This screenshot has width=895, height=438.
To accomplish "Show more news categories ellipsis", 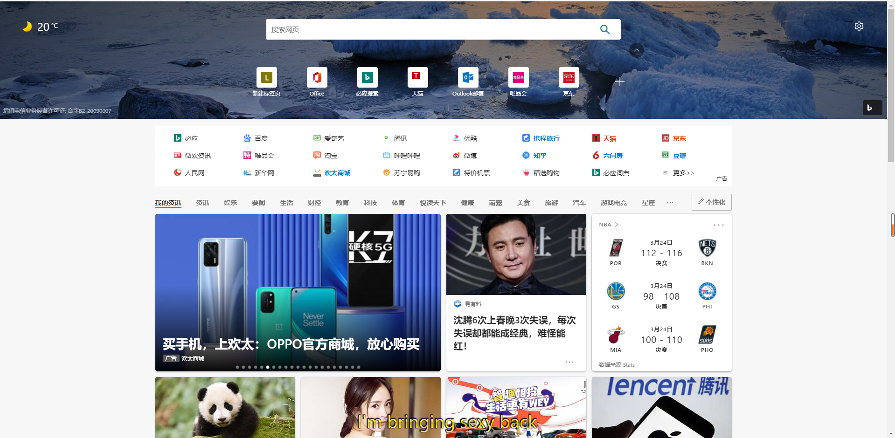I will pyautogui.click(x=670, y=203).
